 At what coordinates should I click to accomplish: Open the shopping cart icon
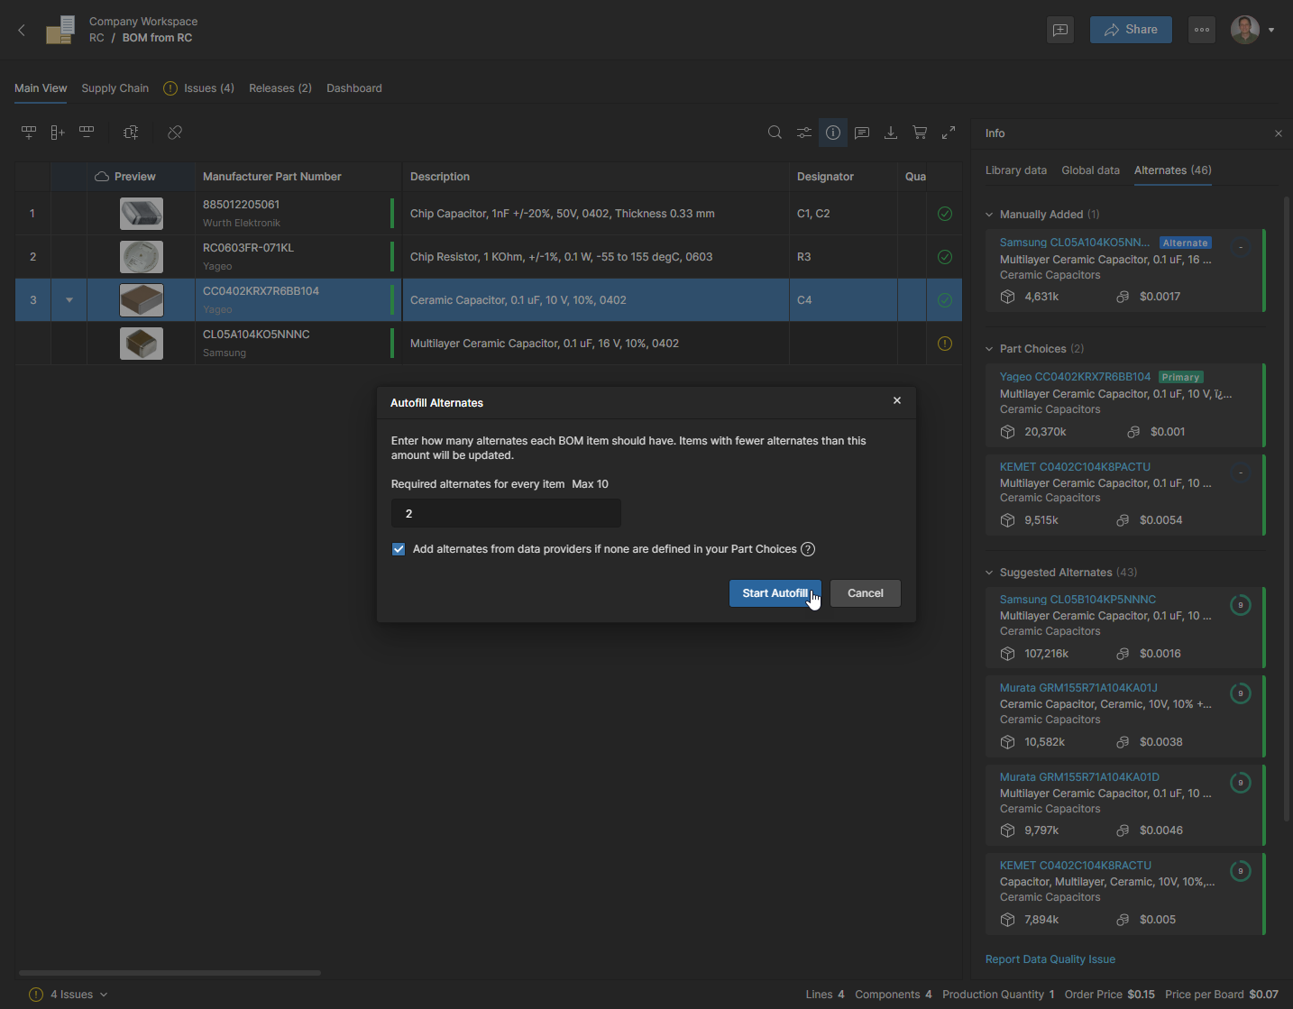(920, 133)
